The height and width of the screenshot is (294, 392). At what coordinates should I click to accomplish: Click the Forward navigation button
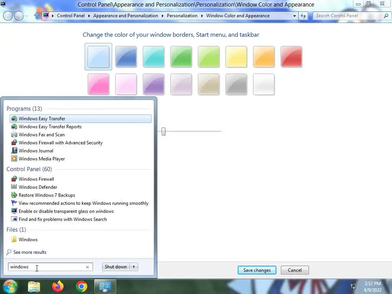tap(19, 16)
